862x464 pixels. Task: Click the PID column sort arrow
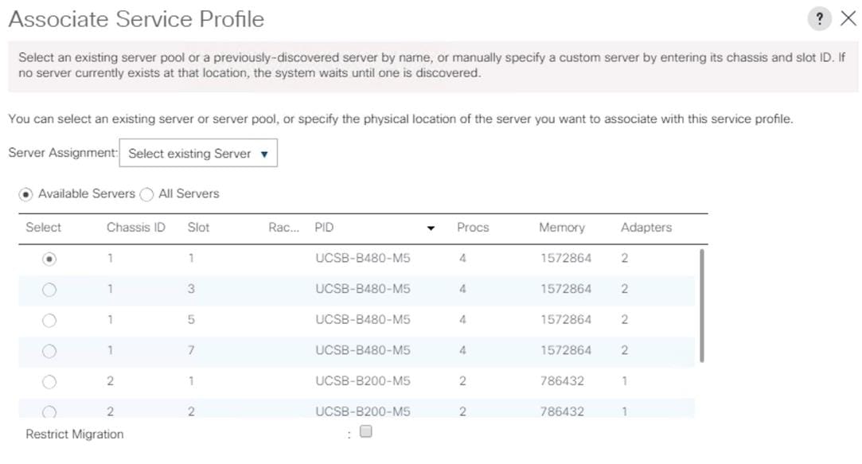pyautogui.click(x=431, y=228)
